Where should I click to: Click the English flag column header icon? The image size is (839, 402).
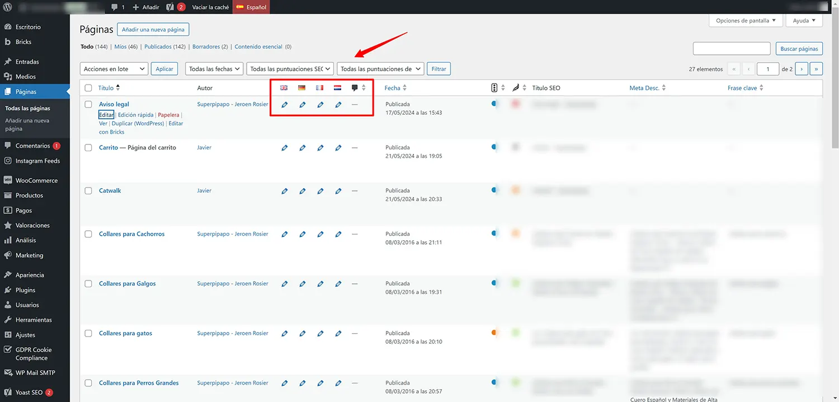pyautogui.click(x=284, y=88)
